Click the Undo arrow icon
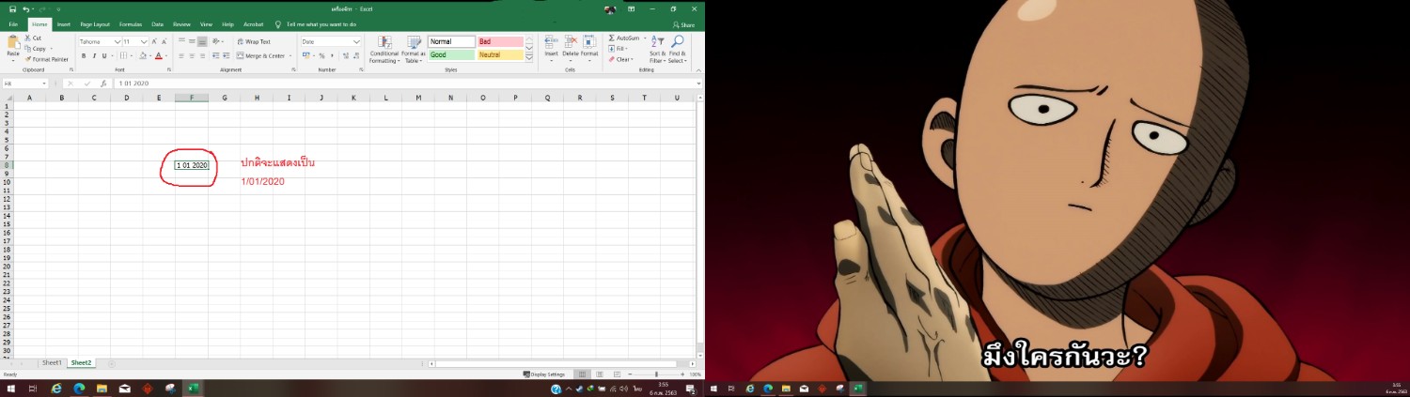 (x=26, y=8)
